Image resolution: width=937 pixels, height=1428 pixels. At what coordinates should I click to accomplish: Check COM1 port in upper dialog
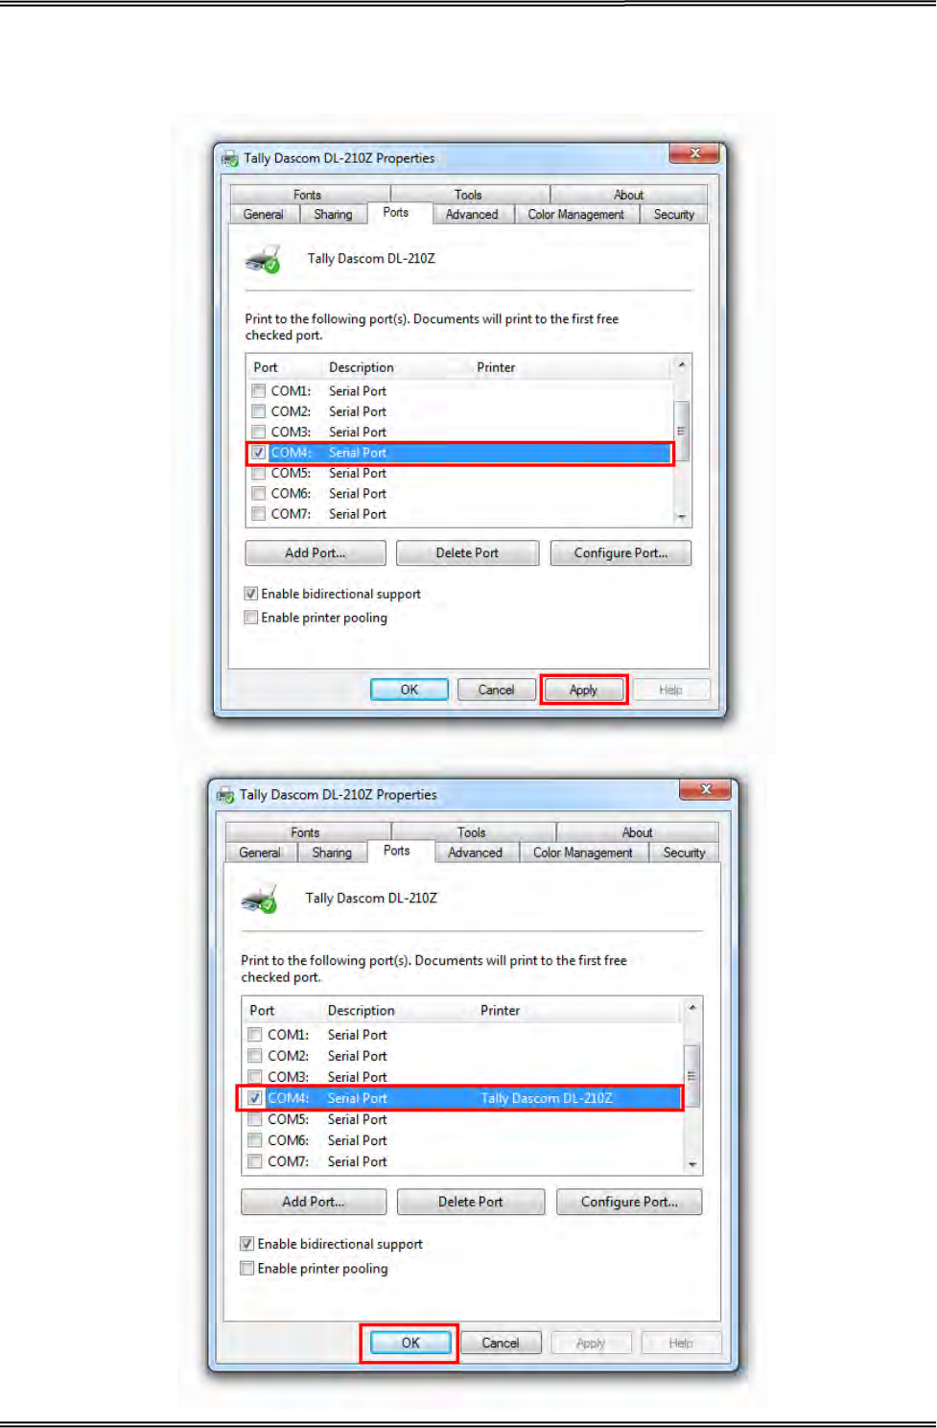(x=258, y=391)
